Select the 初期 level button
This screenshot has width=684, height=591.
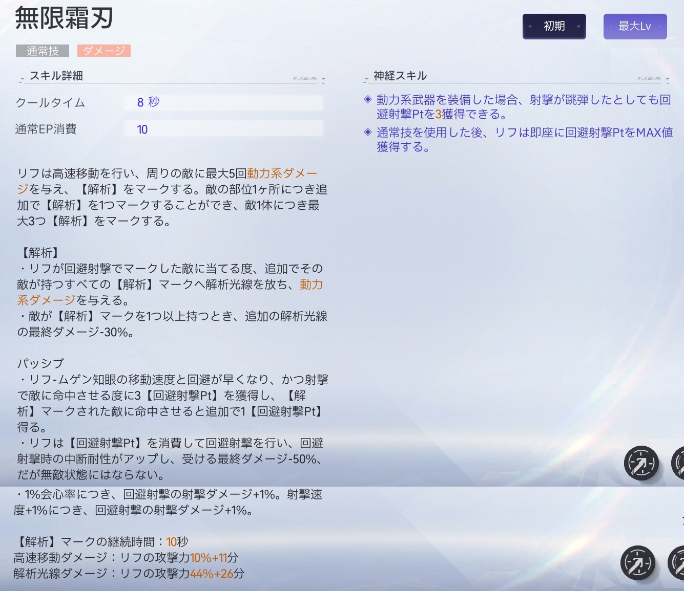point(554,26)
